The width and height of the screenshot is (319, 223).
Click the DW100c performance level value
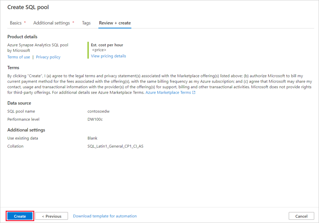point(95,119)
